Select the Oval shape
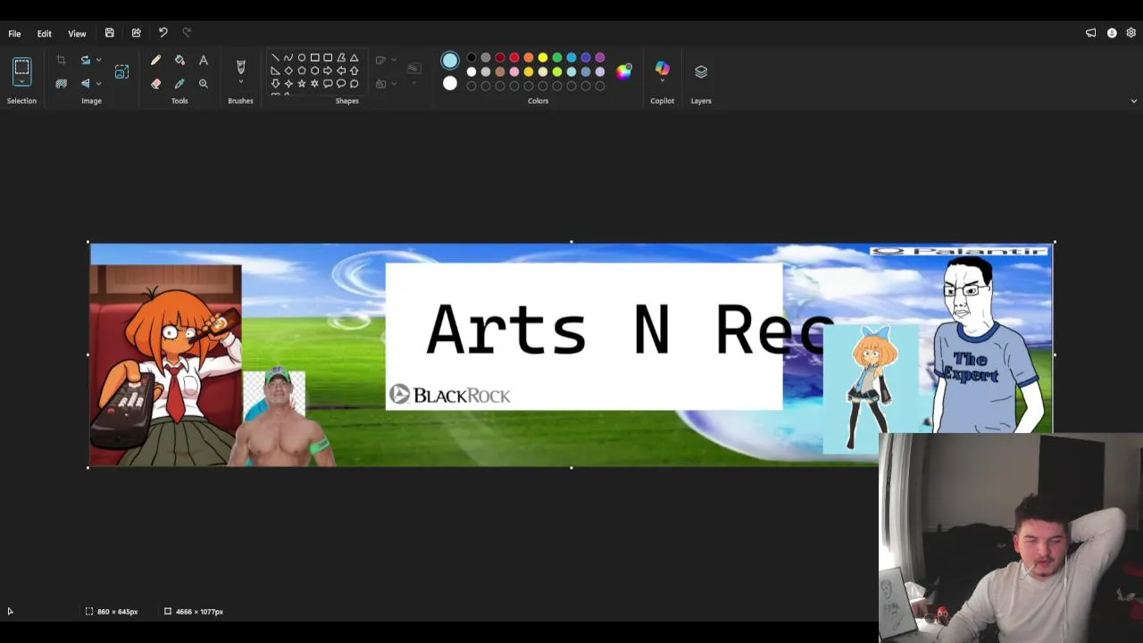This screenshot has height=643, width=1143. 302,58
